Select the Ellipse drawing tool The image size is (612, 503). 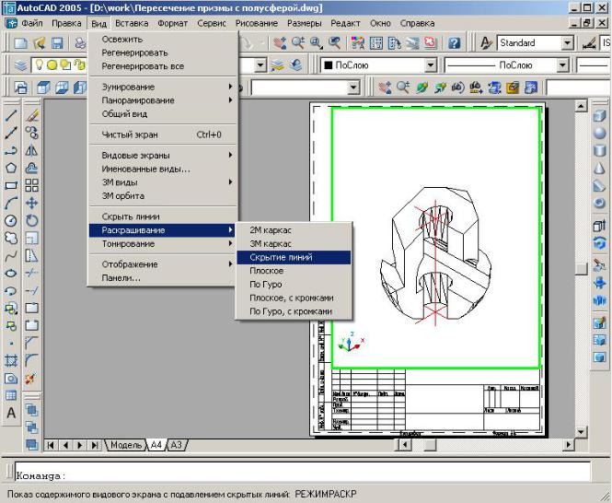(x=11, y=274)
